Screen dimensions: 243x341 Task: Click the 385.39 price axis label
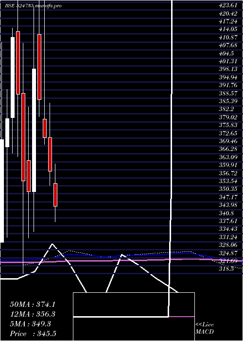[228, 101]
